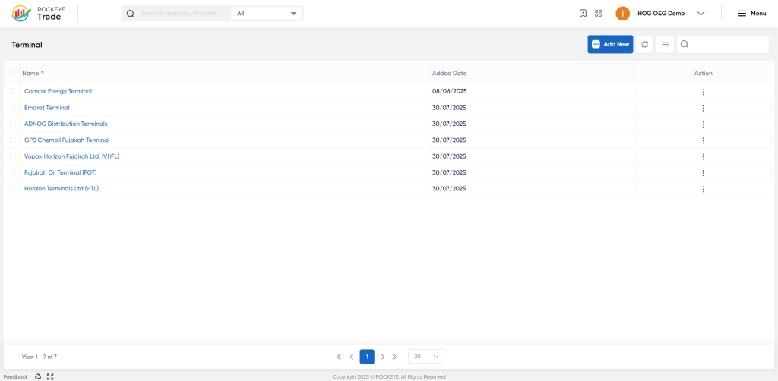The height and width of the screenshot is (381, 778).
Task: Click the HOG O&G Demo account name
Action: [661, 14]
